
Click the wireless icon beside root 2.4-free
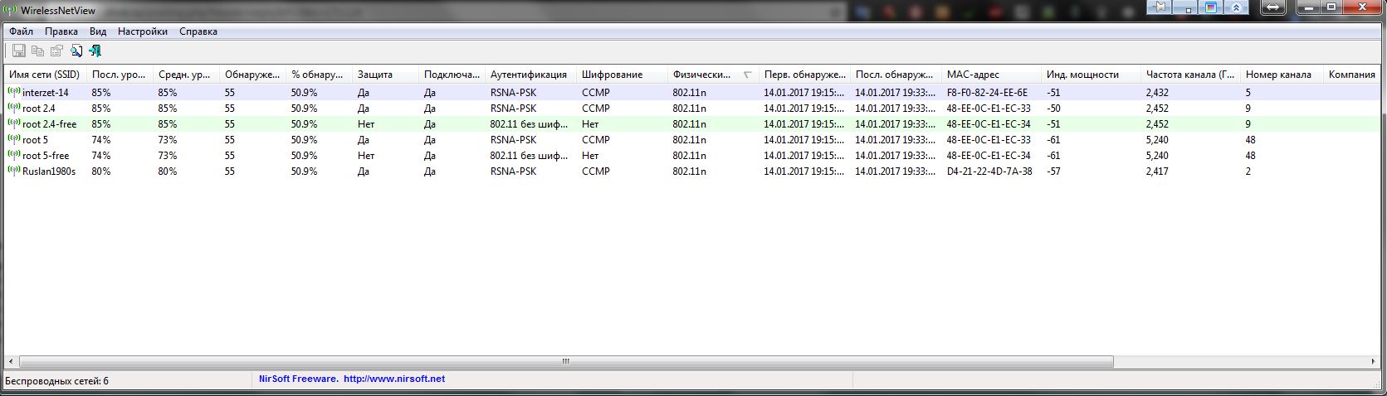(x=14, y=123)
